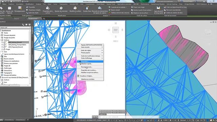Screen dimensions: 217x122
Task: Open the Topographie ribbon tab
Action: point(63,4)
